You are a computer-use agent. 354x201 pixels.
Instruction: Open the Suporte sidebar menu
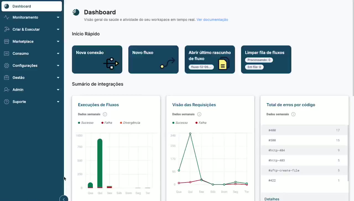pos(32,102)
